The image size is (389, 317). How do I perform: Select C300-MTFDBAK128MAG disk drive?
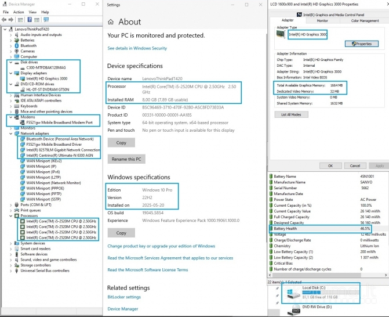[x=46, y=67]
